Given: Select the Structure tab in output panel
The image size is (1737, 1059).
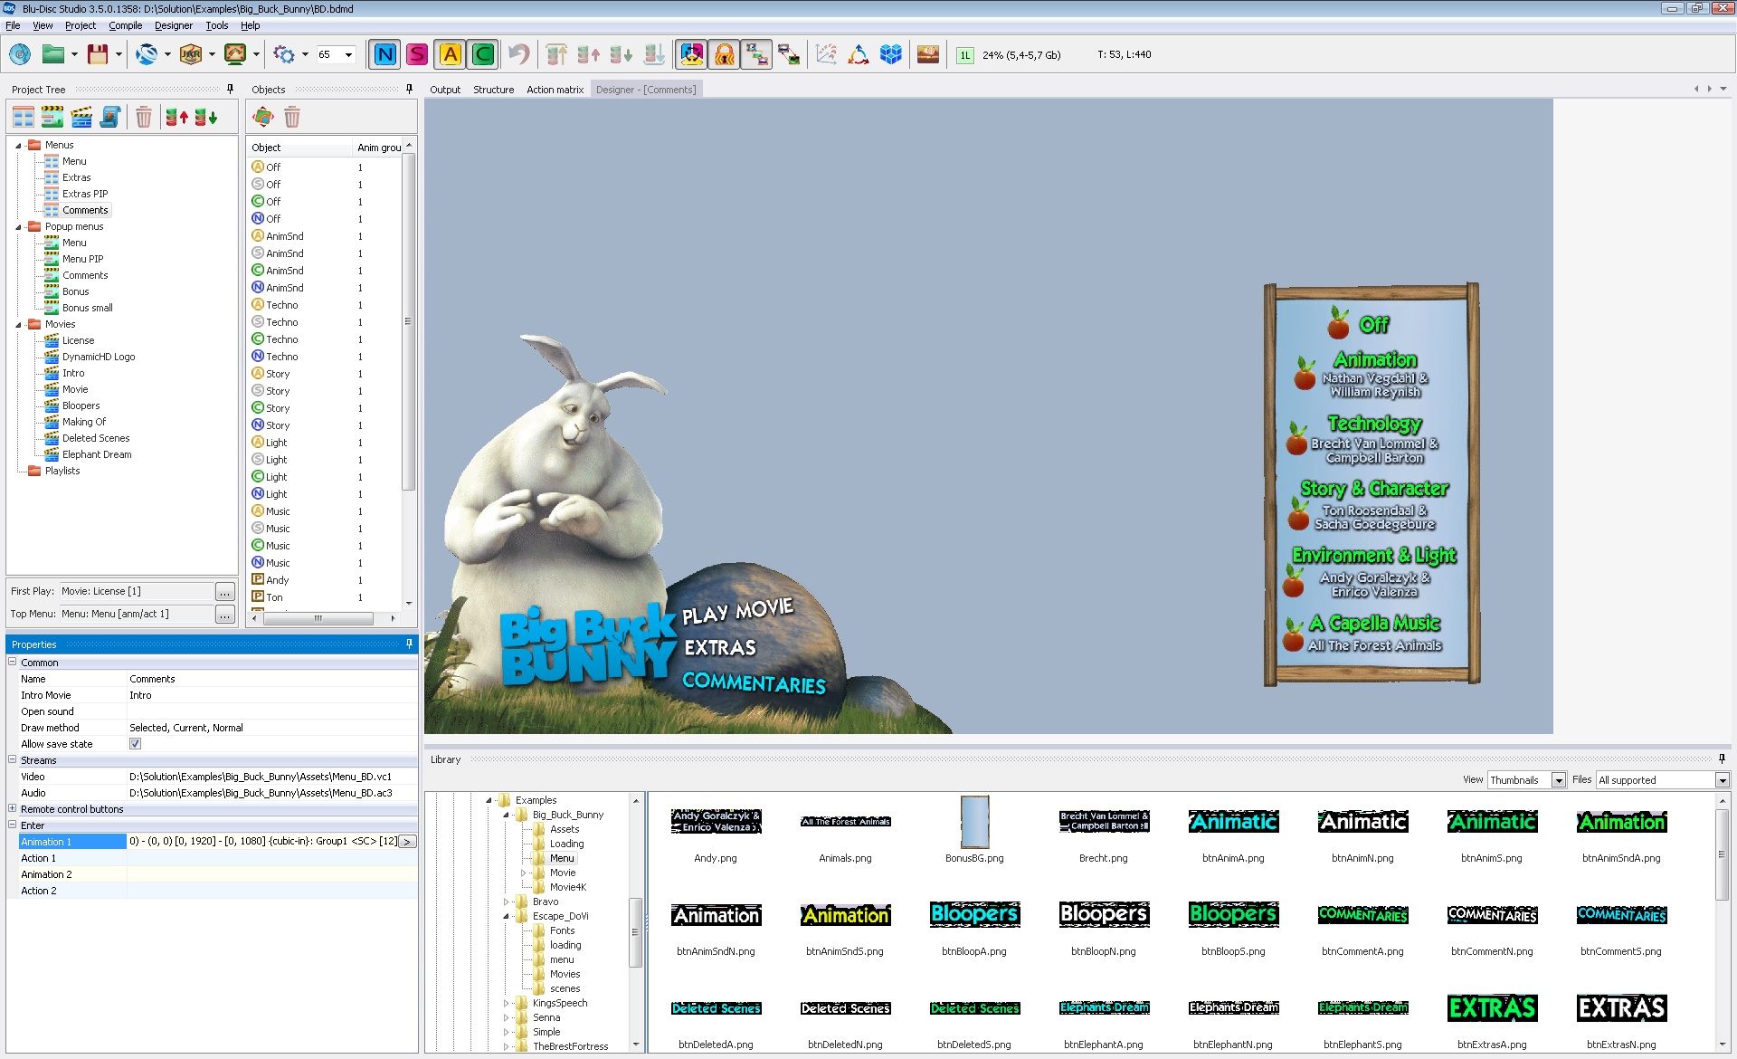Looking at the screenshot, I should pyautogui.click(x=492, y=88).
